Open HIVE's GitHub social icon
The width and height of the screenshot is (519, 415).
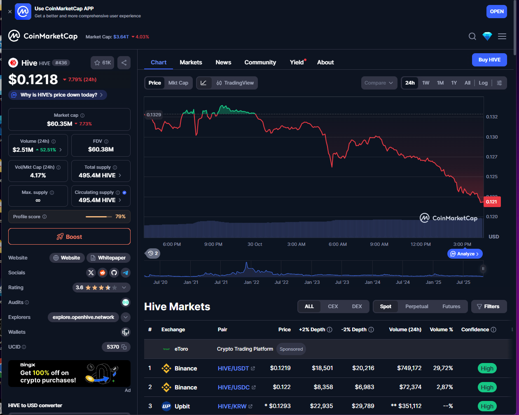click(114, 273)
